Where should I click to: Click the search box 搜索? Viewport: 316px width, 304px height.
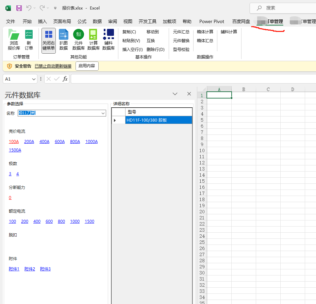283,8
